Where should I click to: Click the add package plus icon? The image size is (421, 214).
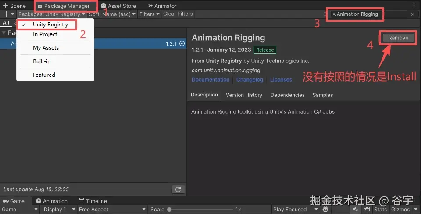click(6, 14)
